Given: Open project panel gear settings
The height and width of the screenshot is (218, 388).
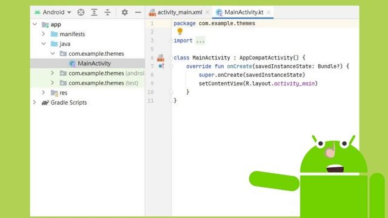Looking at the screenshot, I should pos(124,12).
